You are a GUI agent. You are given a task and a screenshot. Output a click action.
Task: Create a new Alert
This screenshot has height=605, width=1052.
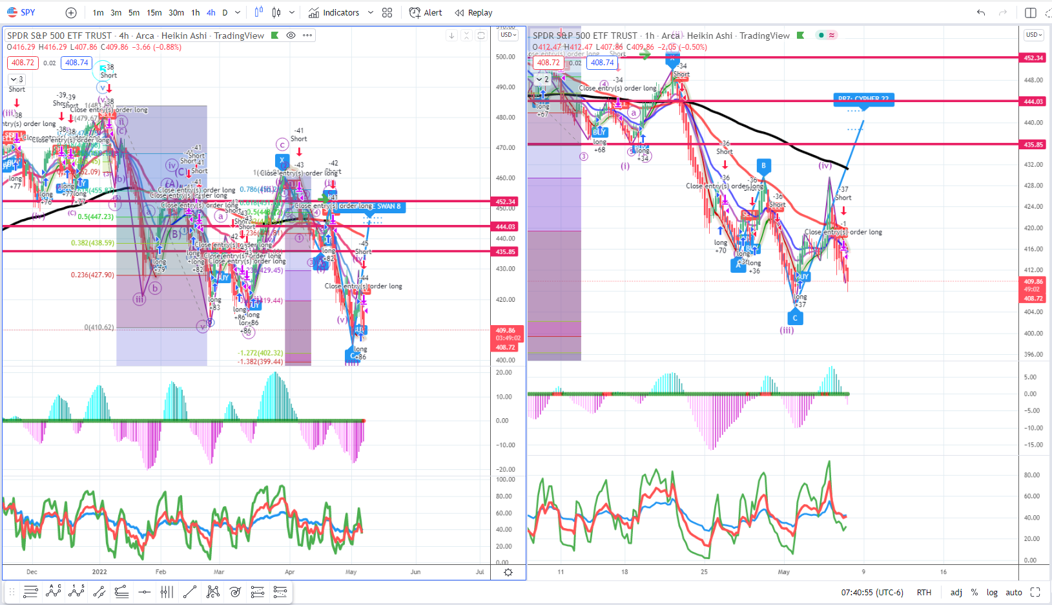(x=426, y=13)
